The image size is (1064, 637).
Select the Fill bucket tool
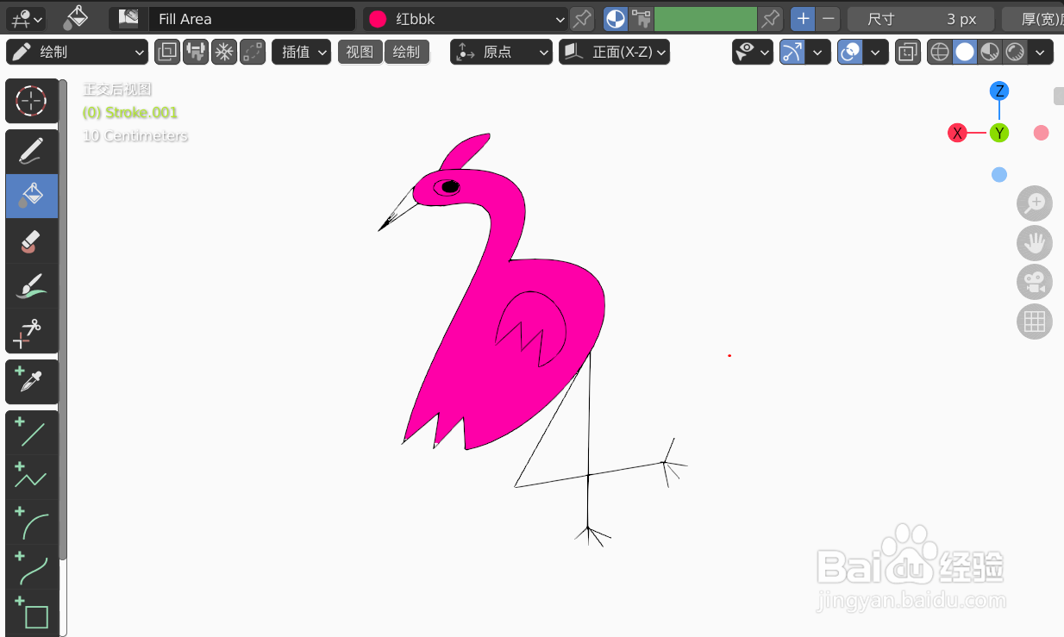tap(32, 196)
